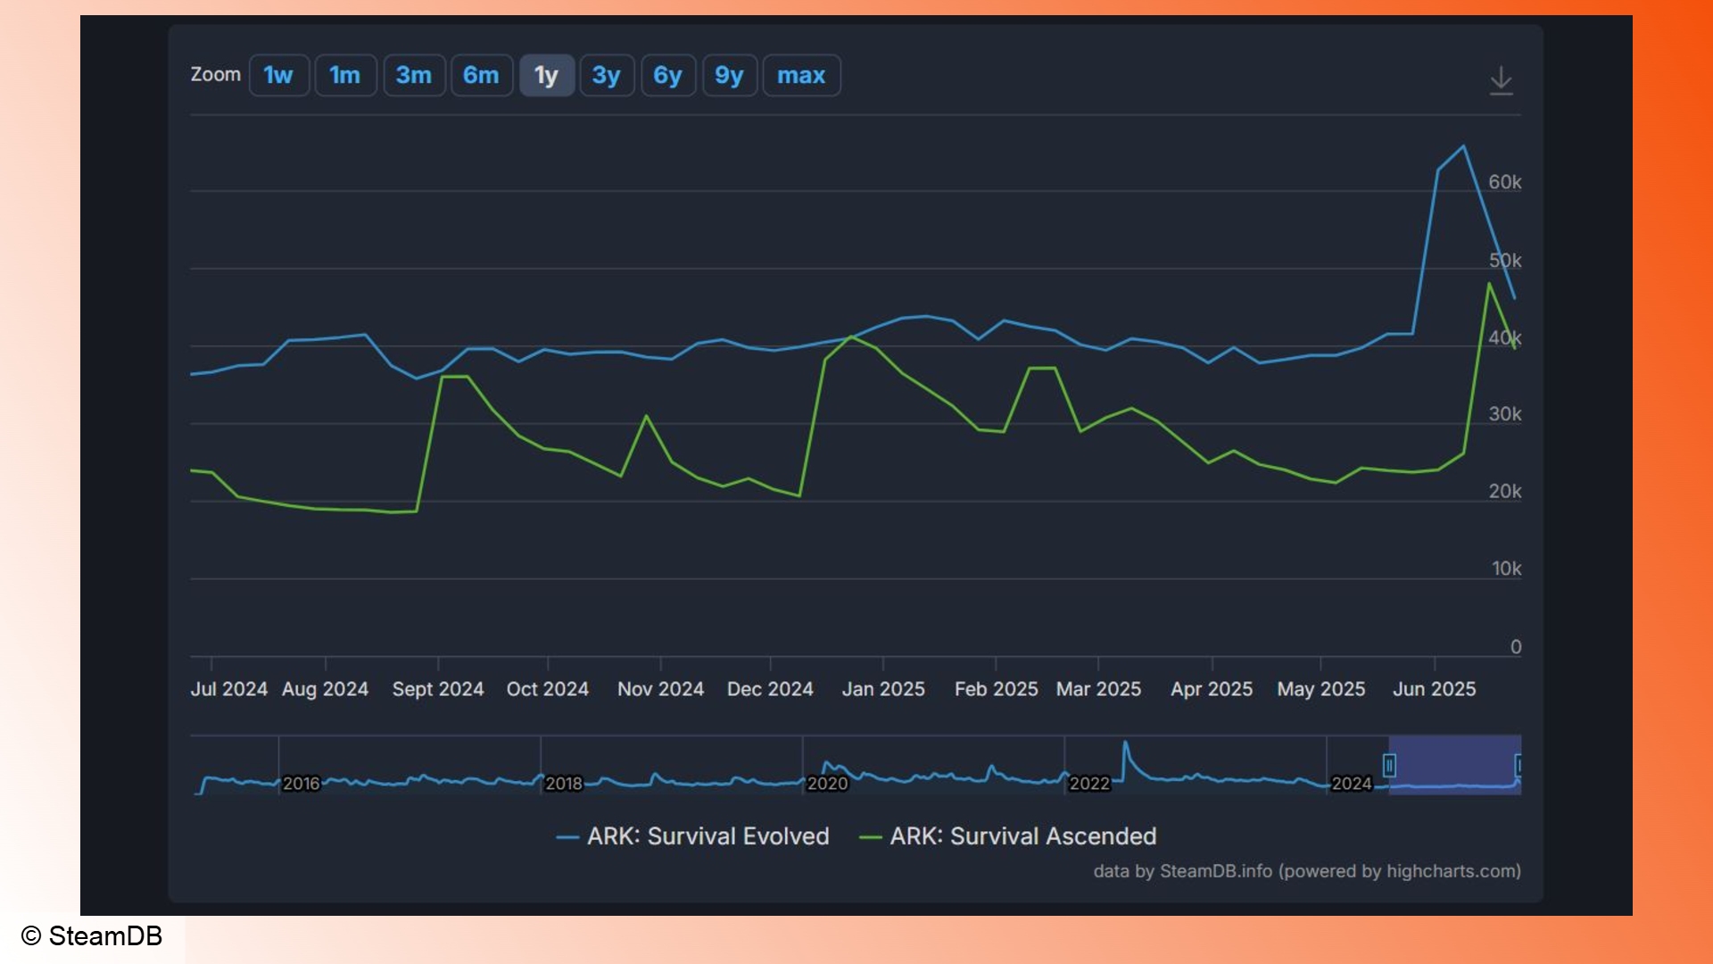Click the Sept 2024 x-axis label
The width and height of the screenshot is (1713, 964).
(x=438, y=689)
